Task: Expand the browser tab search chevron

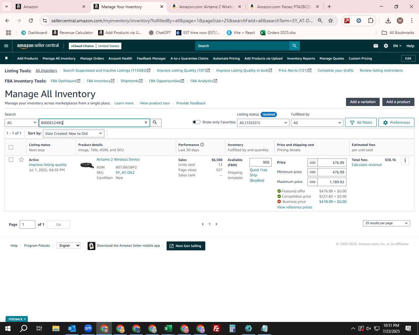Action: pyautogui.click(x=6, y=7)
